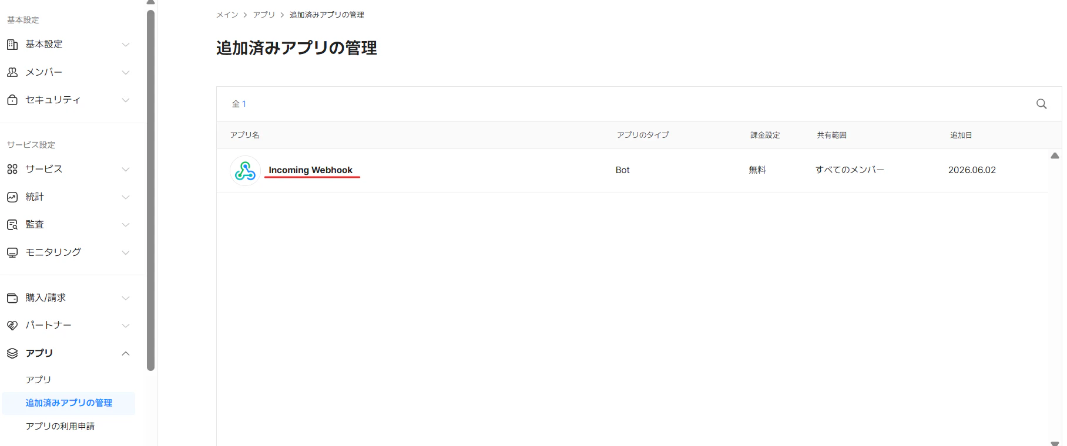
Task: Expand the モニタリング chevron
Action: click(x=126, y=252)
